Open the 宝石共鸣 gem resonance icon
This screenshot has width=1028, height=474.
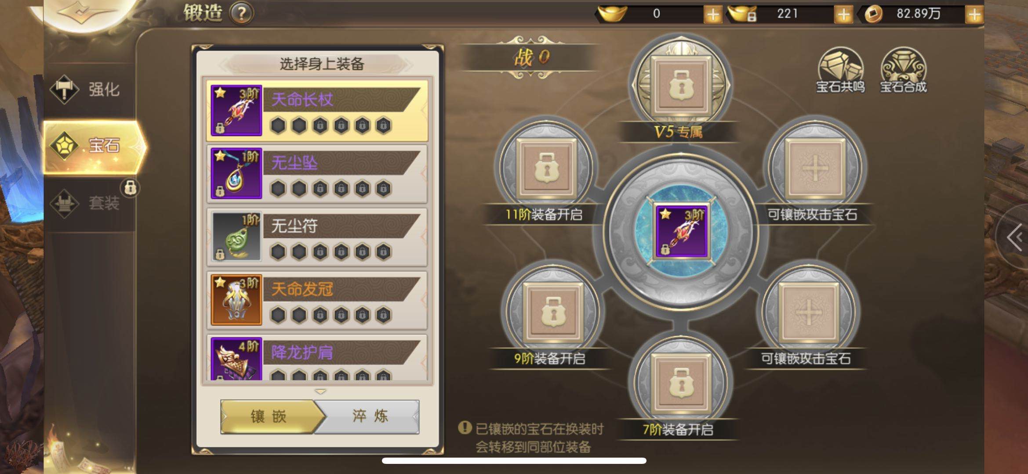840,70
